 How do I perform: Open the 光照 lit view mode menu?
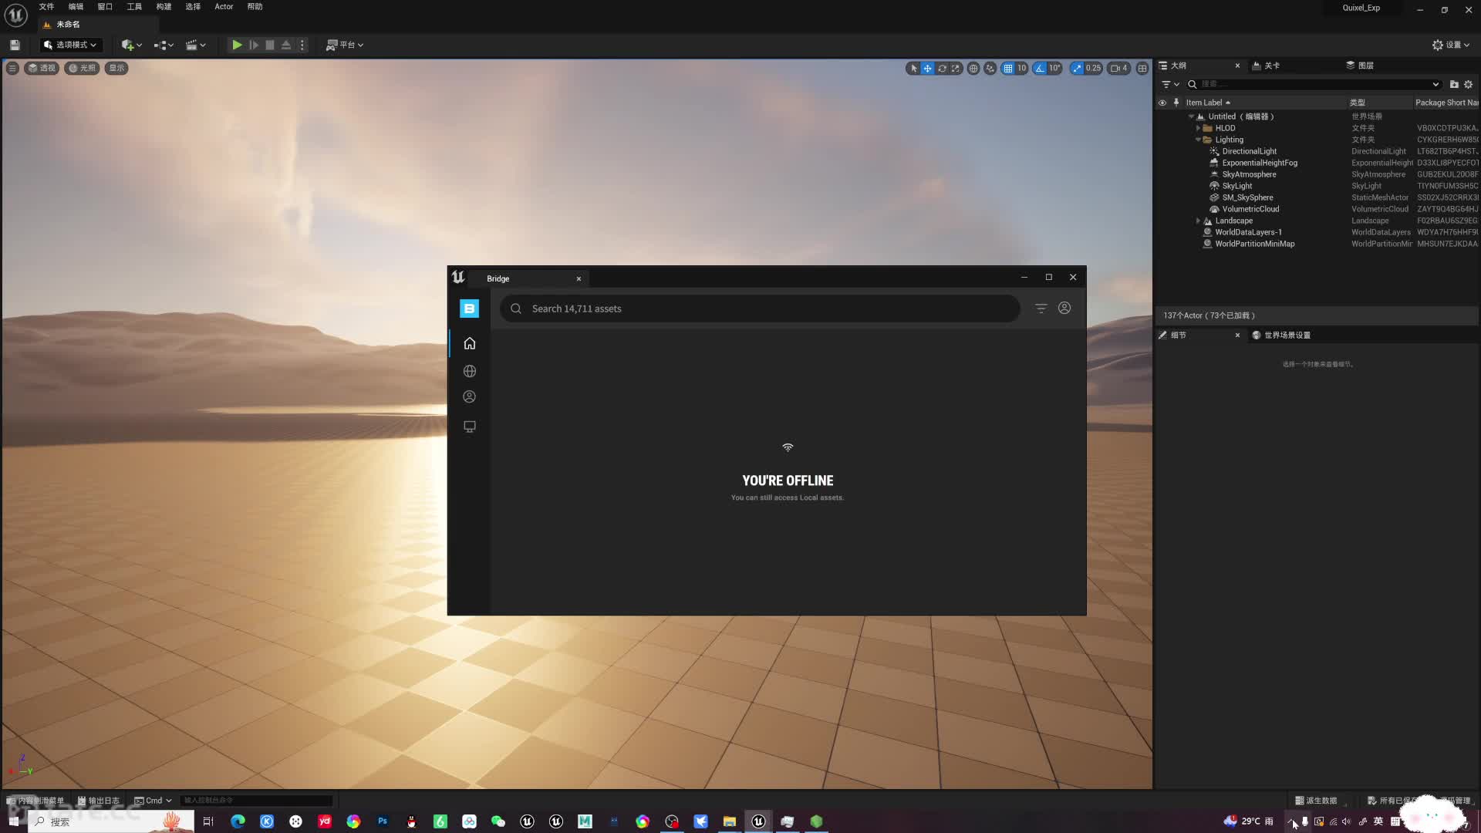click(83, 68)
